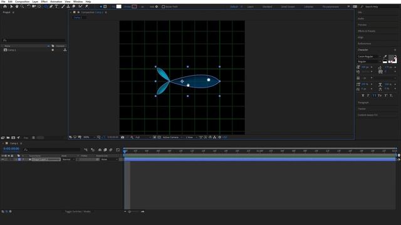Select the Pen tool

[51, 6]
